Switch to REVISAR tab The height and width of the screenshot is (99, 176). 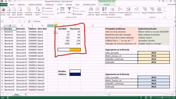pyautogui.click(x=69, y=5)
